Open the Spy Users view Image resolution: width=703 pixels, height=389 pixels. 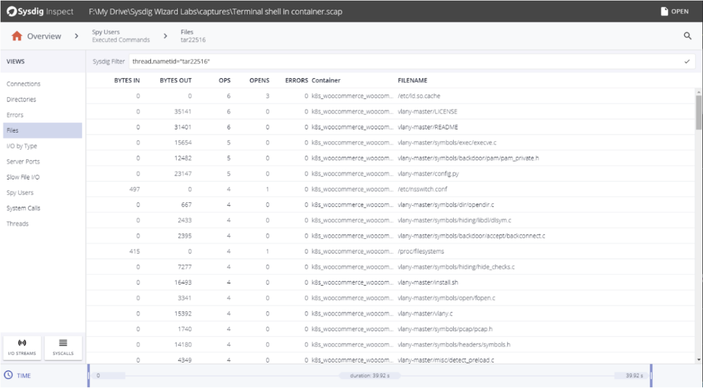[20, 193]
